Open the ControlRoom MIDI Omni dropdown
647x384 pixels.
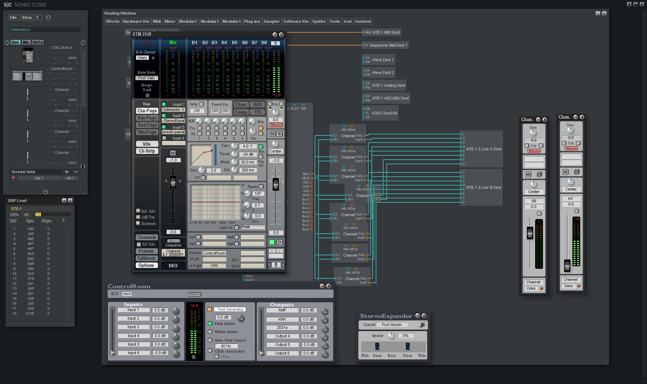point(126,294)
